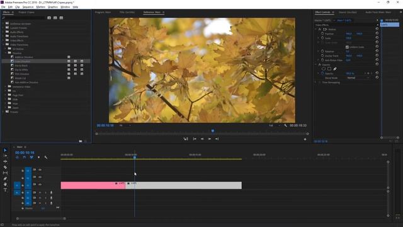Click the Step Forward one frame button
This screenshot has width=403, height=227.
click(x=210, y=139)
